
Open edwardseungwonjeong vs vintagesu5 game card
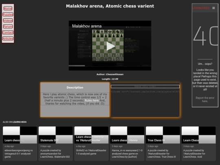(20, 143)
